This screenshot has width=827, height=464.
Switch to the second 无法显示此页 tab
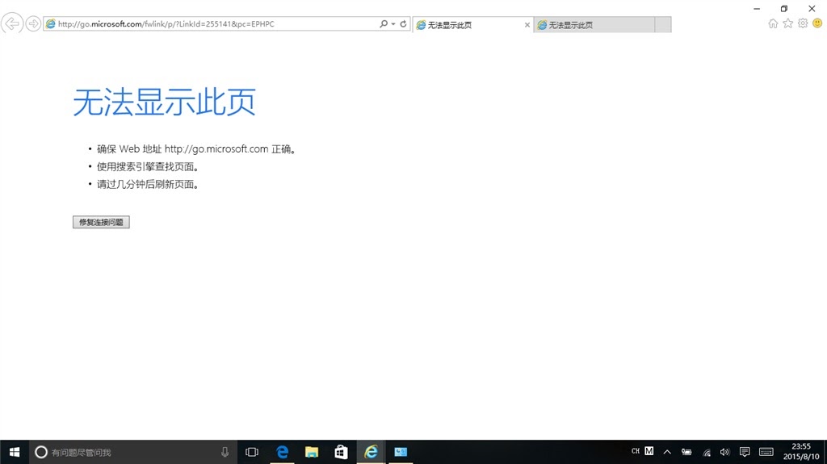(x=594, y=25)
